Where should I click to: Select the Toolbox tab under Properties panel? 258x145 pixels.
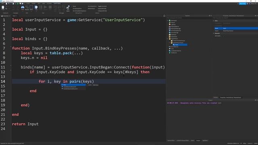tap(216, 97)
